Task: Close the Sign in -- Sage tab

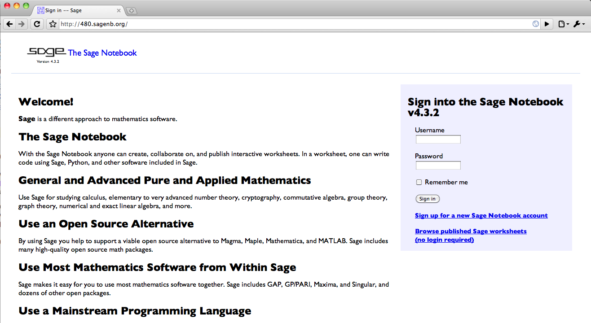Action: click(119, 10)
